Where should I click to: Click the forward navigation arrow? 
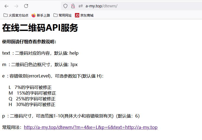point(16,6)
